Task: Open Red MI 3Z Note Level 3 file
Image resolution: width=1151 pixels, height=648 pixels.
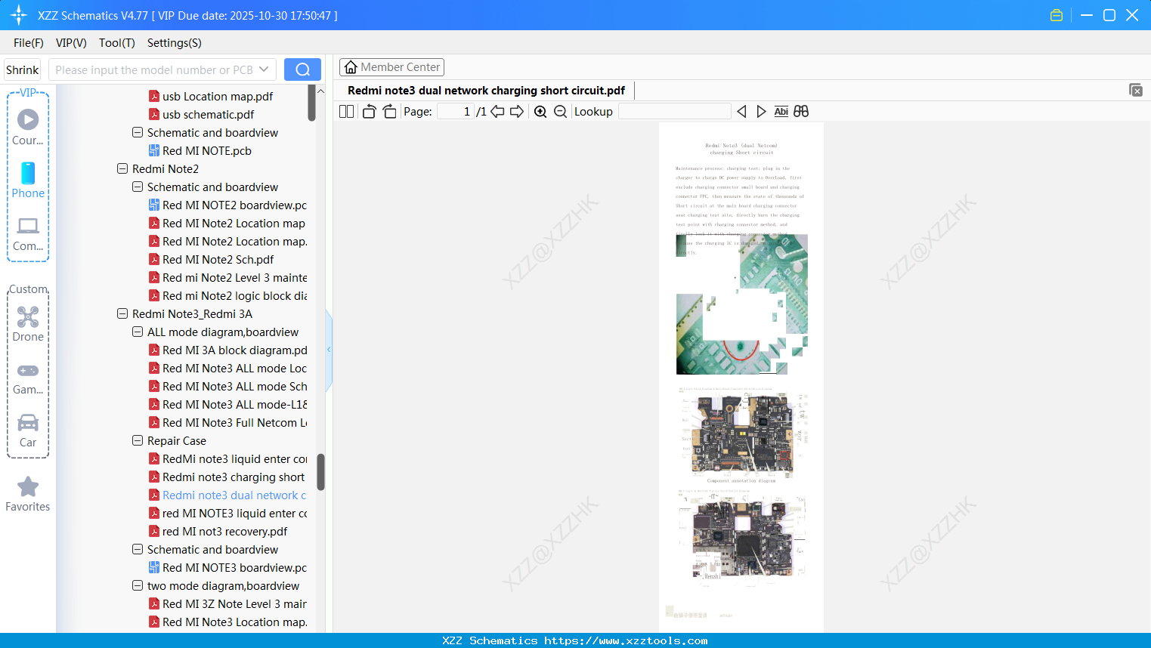Action: tap(234, 603)
